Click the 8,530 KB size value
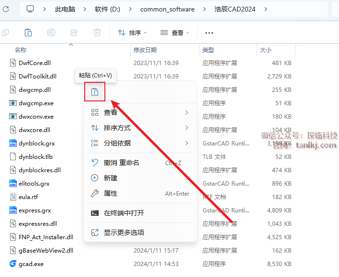The height and width of the screenshot is (277, 339). [x=279, y=264]
